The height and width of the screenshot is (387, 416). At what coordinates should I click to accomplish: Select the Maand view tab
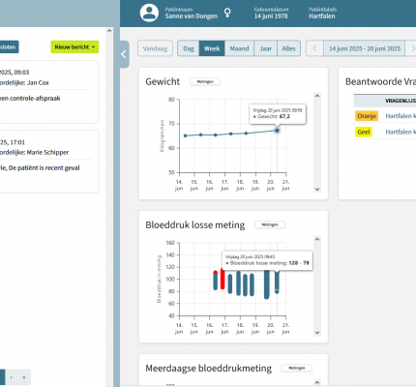coord(239,48)
